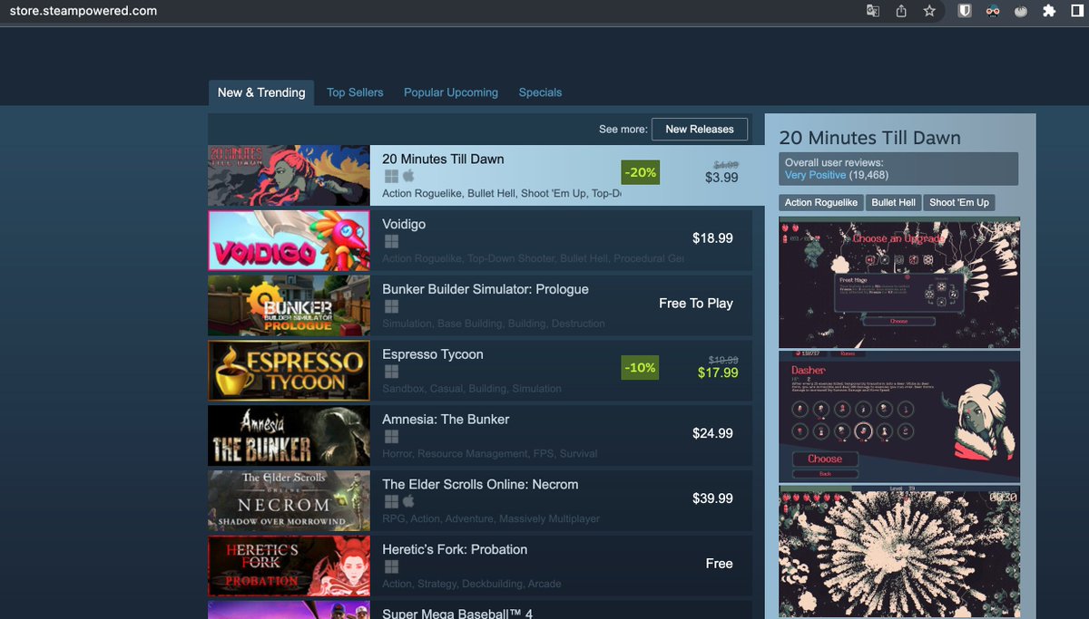The image size is (1089, 619).
Task: Click the 20 Minutes Till Dawn list title
Action: (443, 159)
